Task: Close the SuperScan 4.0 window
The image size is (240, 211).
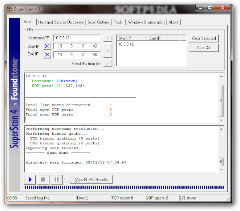Action: pos(222,8)
